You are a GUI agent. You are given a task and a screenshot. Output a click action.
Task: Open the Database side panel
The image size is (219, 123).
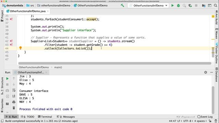click(217, 74)
